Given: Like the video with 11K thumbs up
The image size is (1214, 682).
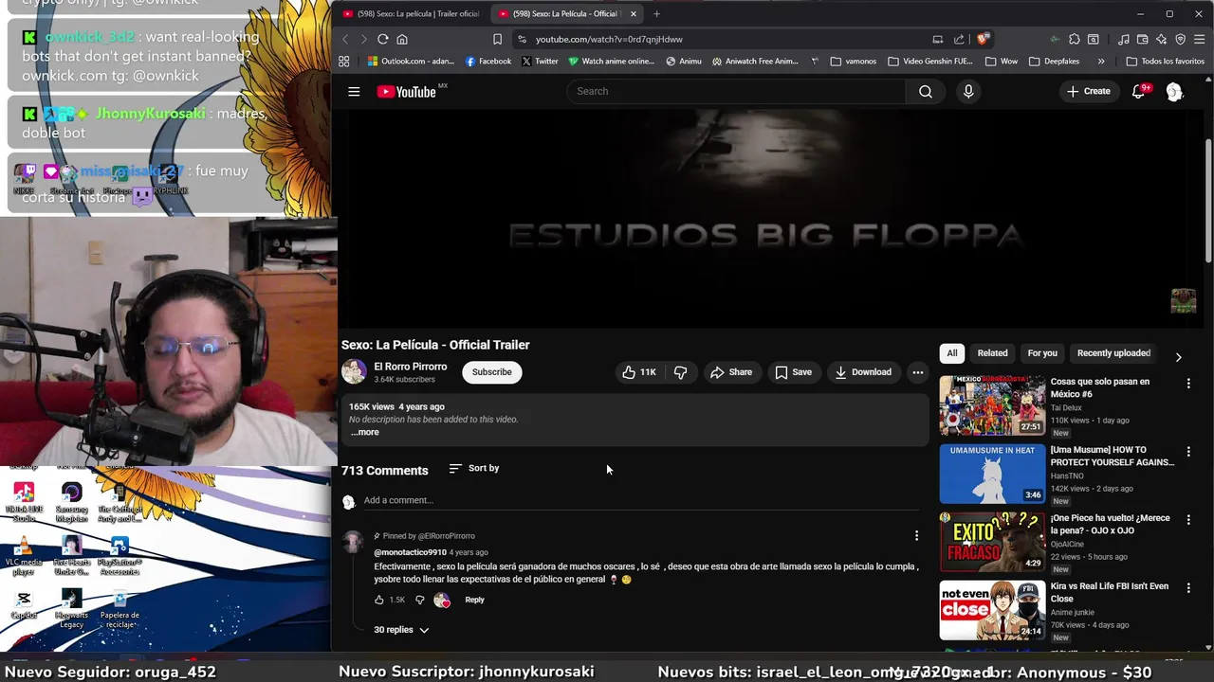Looking at the screenshot, I should click(639, 372).
